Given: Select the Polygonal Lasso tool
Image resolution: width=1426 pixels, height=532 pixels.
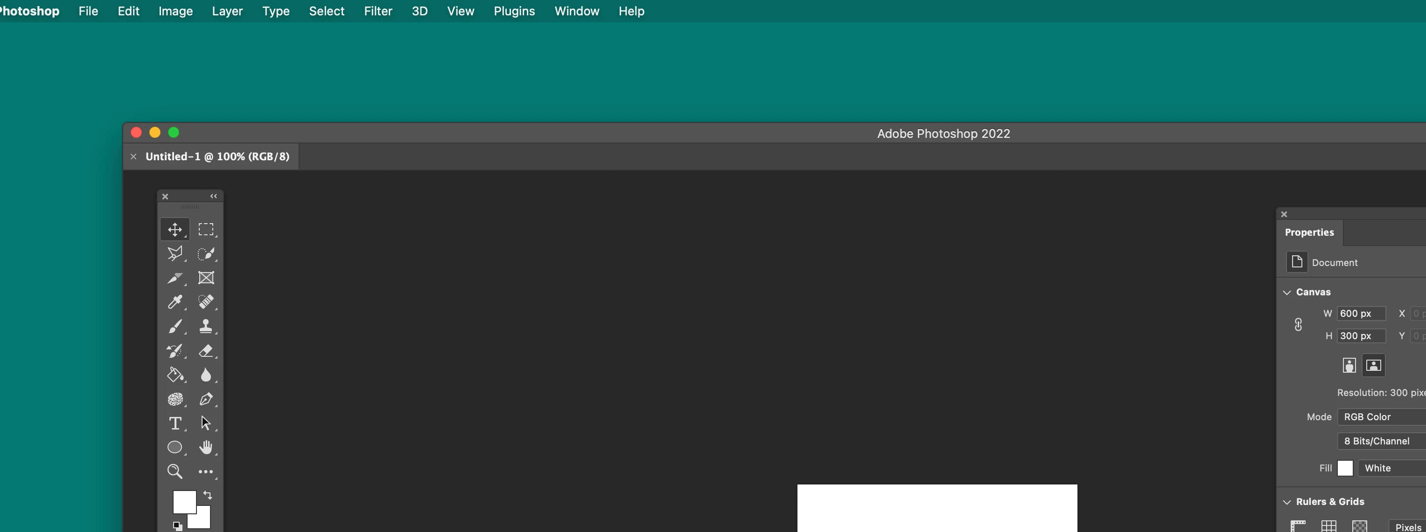Looking at the screenshot, I should (x=175, y=253).
